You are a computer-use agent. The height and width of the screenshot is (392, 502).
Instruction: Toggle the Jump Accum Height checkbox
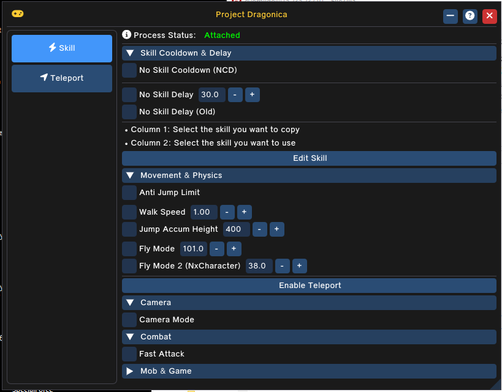129,229
